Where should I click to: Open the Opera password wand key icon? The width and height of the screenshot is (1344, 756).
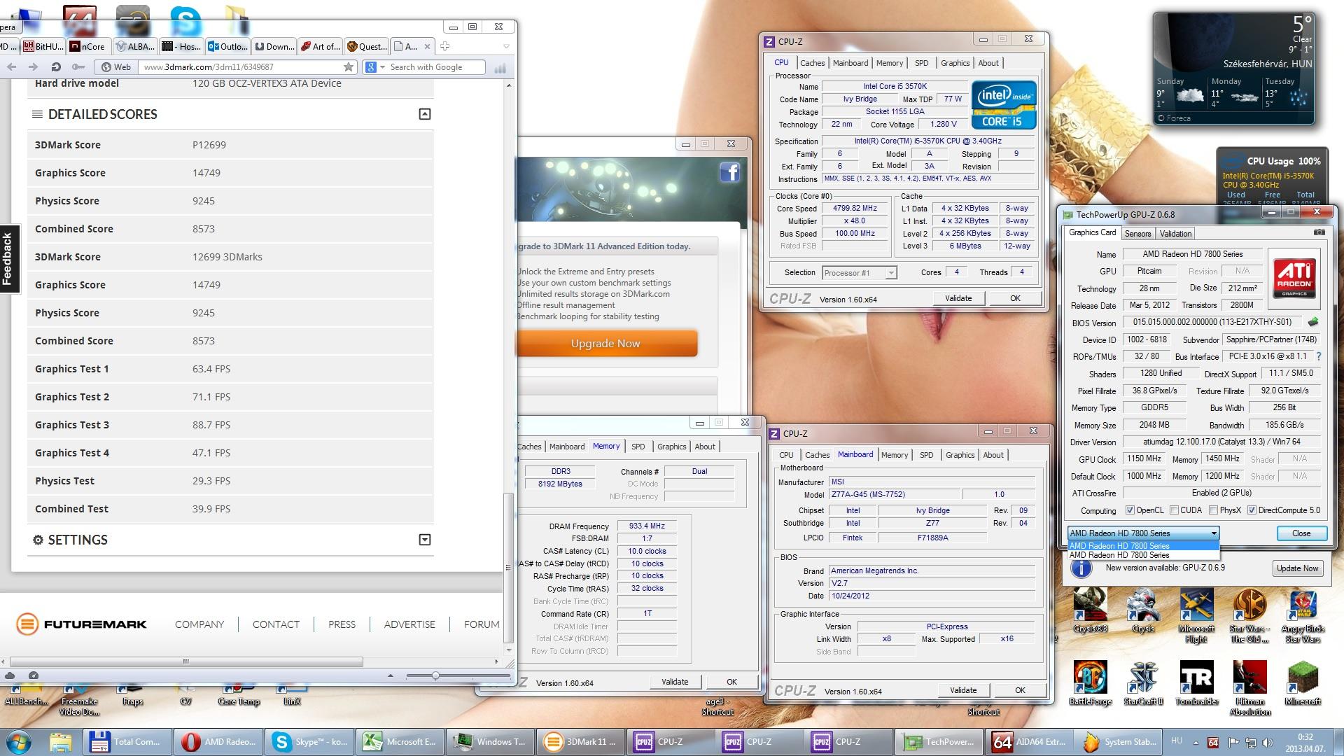(x=78, y=67)
